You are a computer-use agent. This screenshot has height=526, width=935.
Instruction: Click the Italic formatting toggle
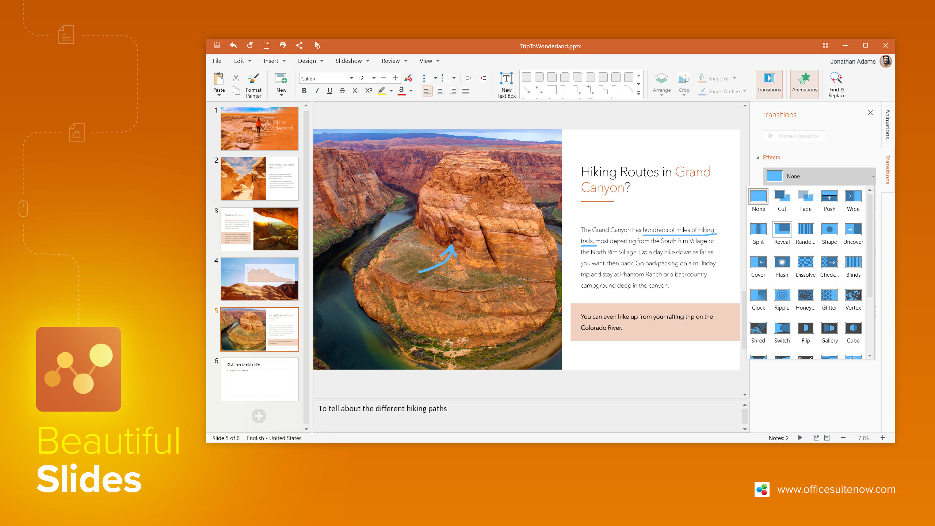pyautogui.click(x=317, y=91)
